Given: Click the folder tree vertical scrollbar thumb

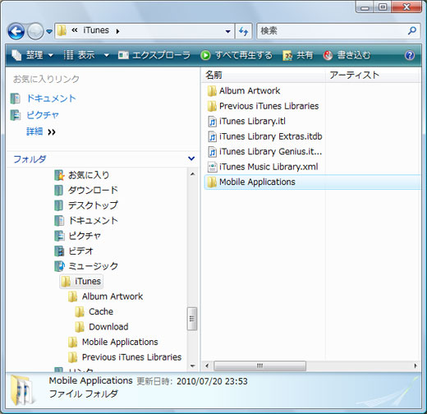Looking at the screenshot, I should [x=192, y=319].
